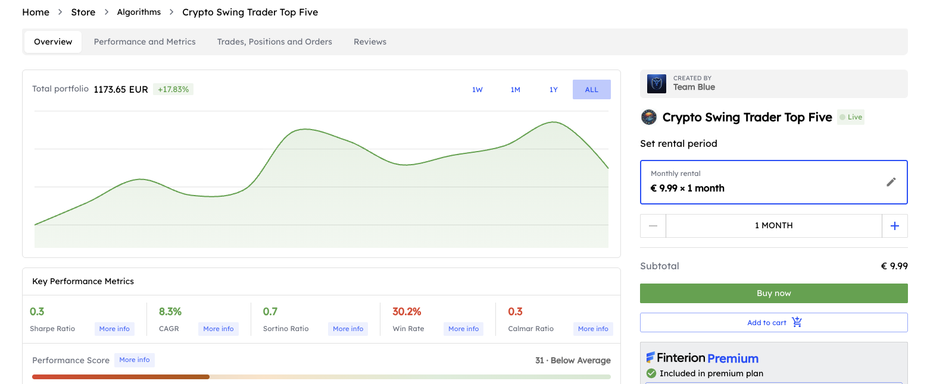Click the 1 MONTH rental quantity field

click(773, 225)
